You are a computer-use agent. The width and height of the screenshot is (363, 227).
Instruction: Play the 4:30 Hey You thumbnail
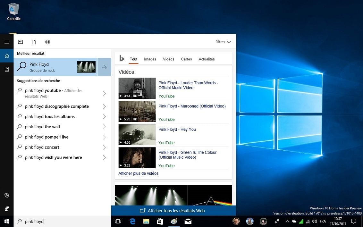coord(137,135)
